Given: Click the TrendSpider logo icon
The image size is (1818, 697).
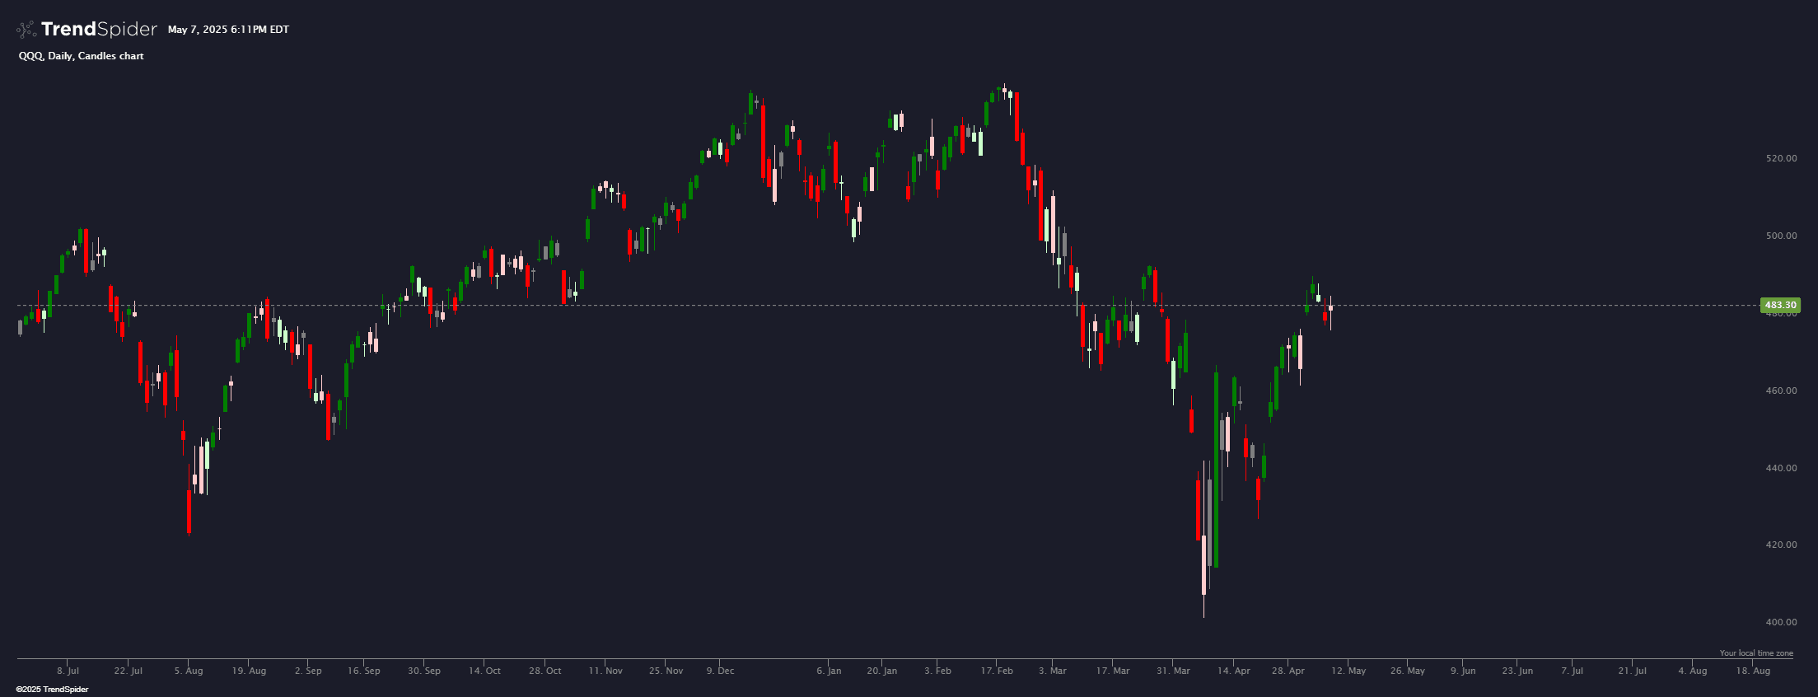Looking at the screenshot, I should point(26,30).
